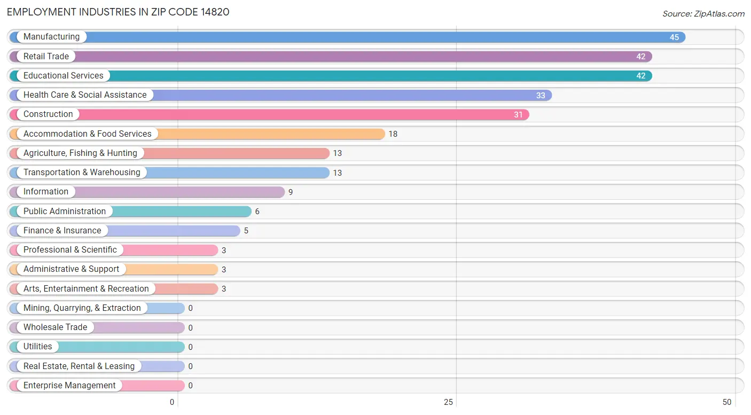This screenshot has width=751, height=415.
Task: Click the Retail Trade value 42
Action: (x=641, y=57)
